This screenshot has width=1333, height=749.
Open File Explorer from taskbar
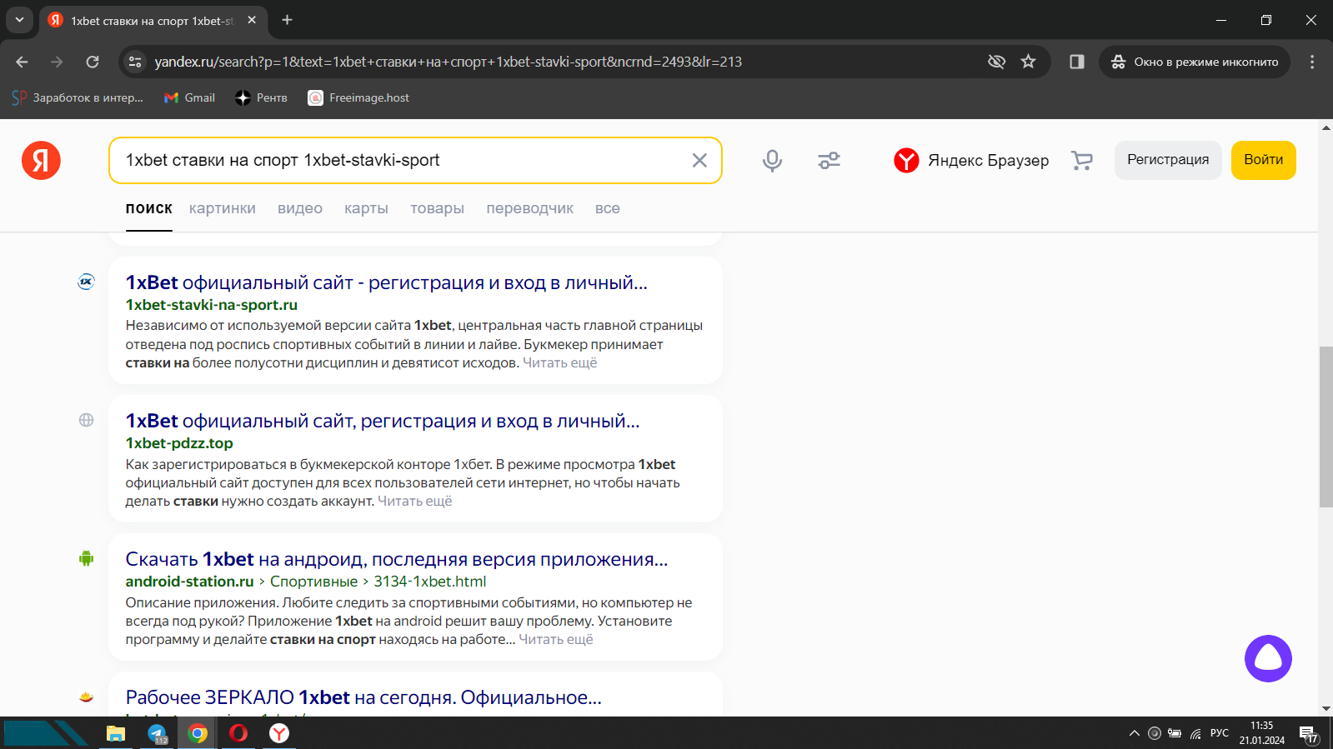coord(115,733)
